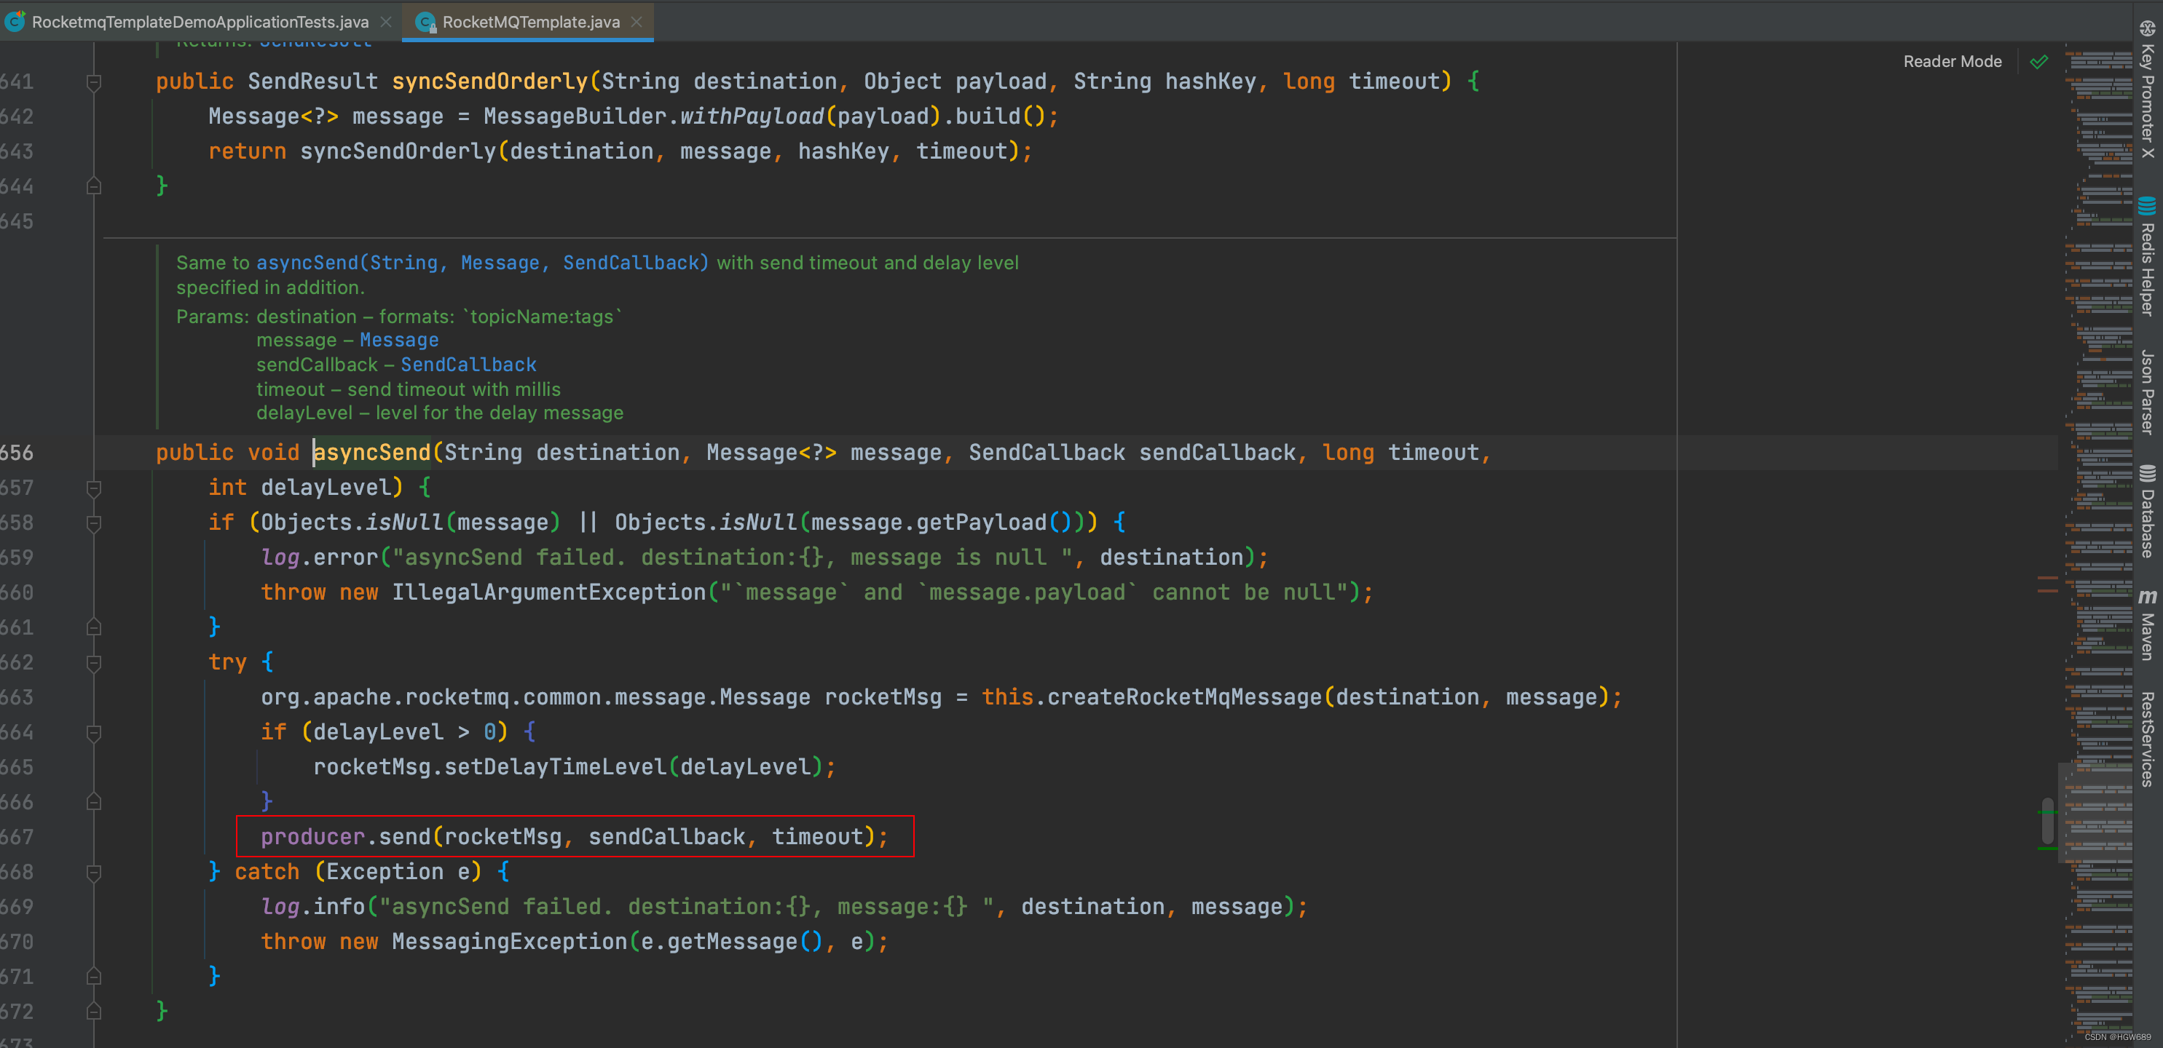
Task: Collapse the try block at line 662
Action: pos(94,663)
